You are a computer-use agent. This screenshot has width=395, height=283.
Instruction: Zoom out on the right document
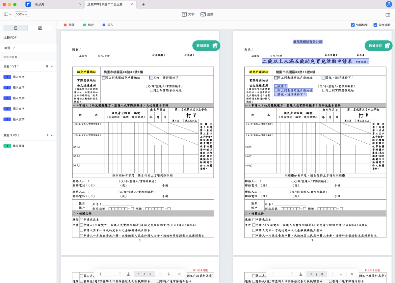(x=281, y=274)
